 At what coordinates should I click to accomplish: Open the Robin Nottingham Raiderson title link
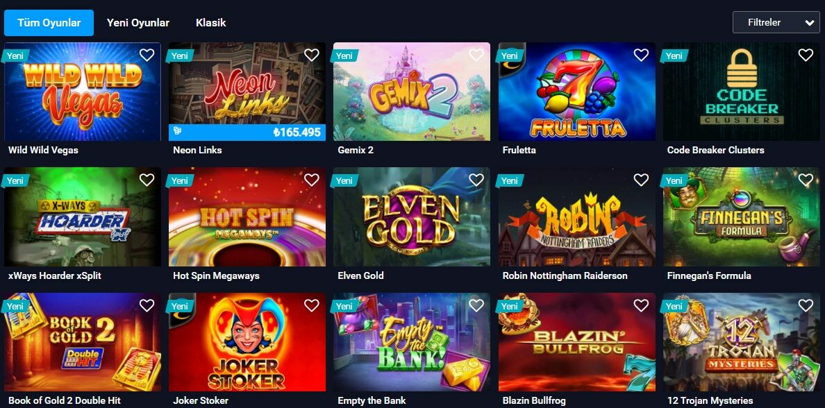pyautogui.click(x=565, y=275)
